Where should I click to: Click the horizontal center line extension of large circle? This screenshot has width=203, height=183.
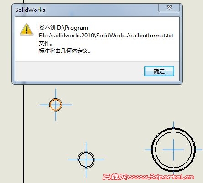(x=148, y=150)
